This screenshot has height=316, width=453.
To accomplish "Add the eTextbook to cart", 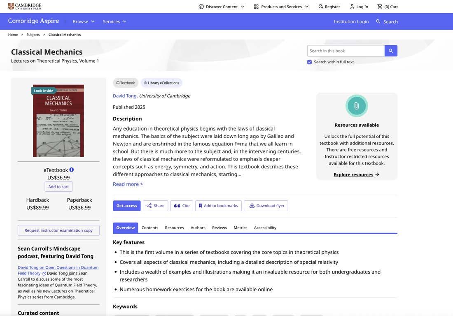I will pyautogui.click(x=58, y=187).
